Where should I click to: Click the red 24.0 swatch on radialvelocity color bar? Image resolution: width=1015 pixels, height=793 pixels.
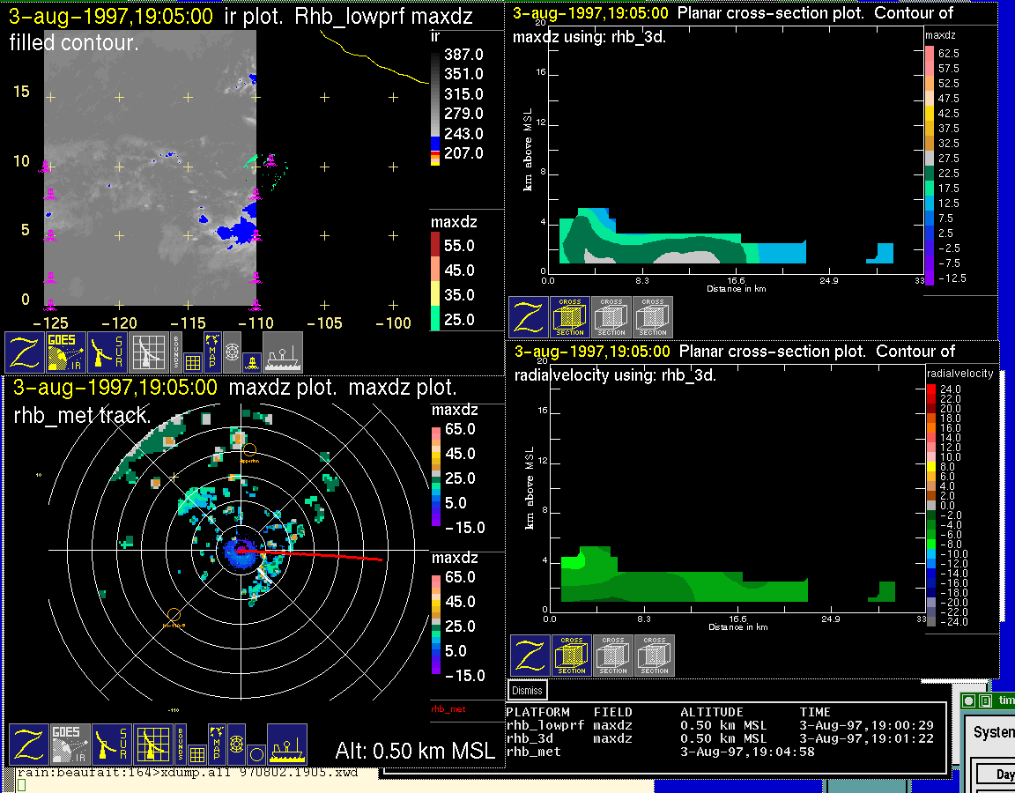[932, 389]
